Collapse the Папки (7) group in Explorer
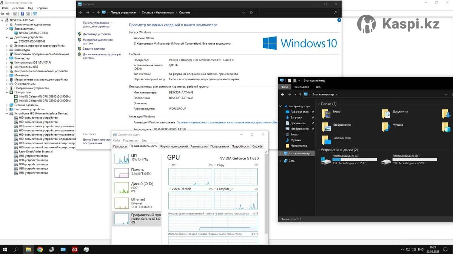Image resolution: width=453 pixels, height=254 pixels. coord(319,104)
